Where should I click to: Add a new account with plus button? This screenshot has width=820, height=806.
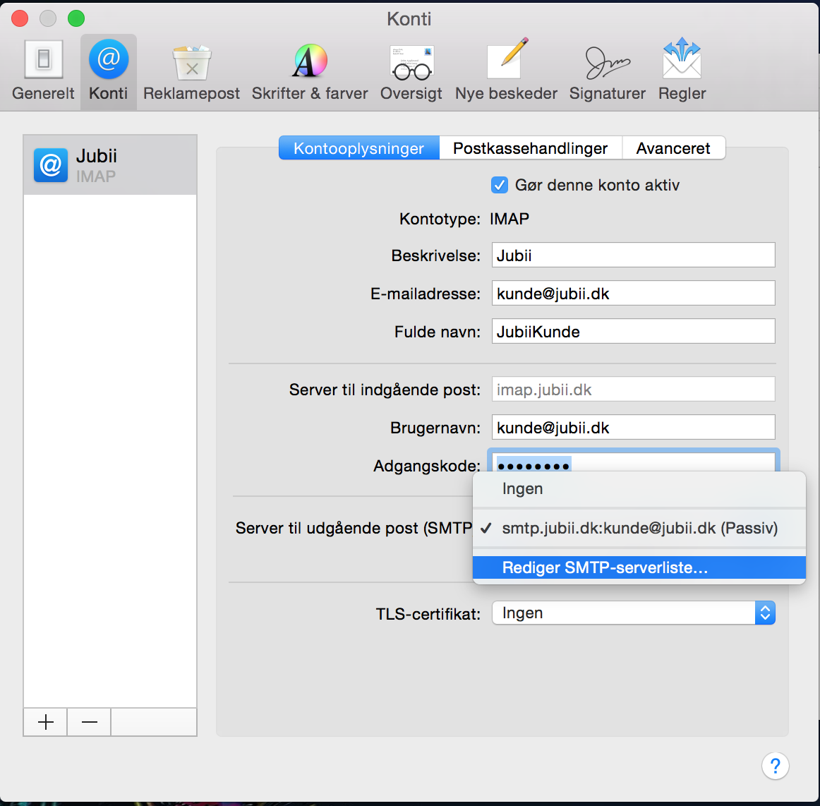tap(45, 722)
